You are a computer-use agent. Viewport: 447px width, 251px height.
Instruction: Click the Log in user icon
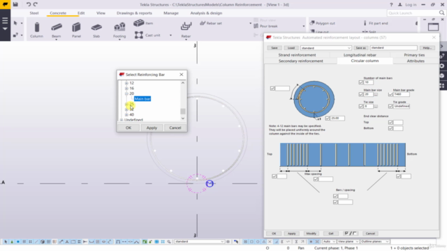point(400,5)
